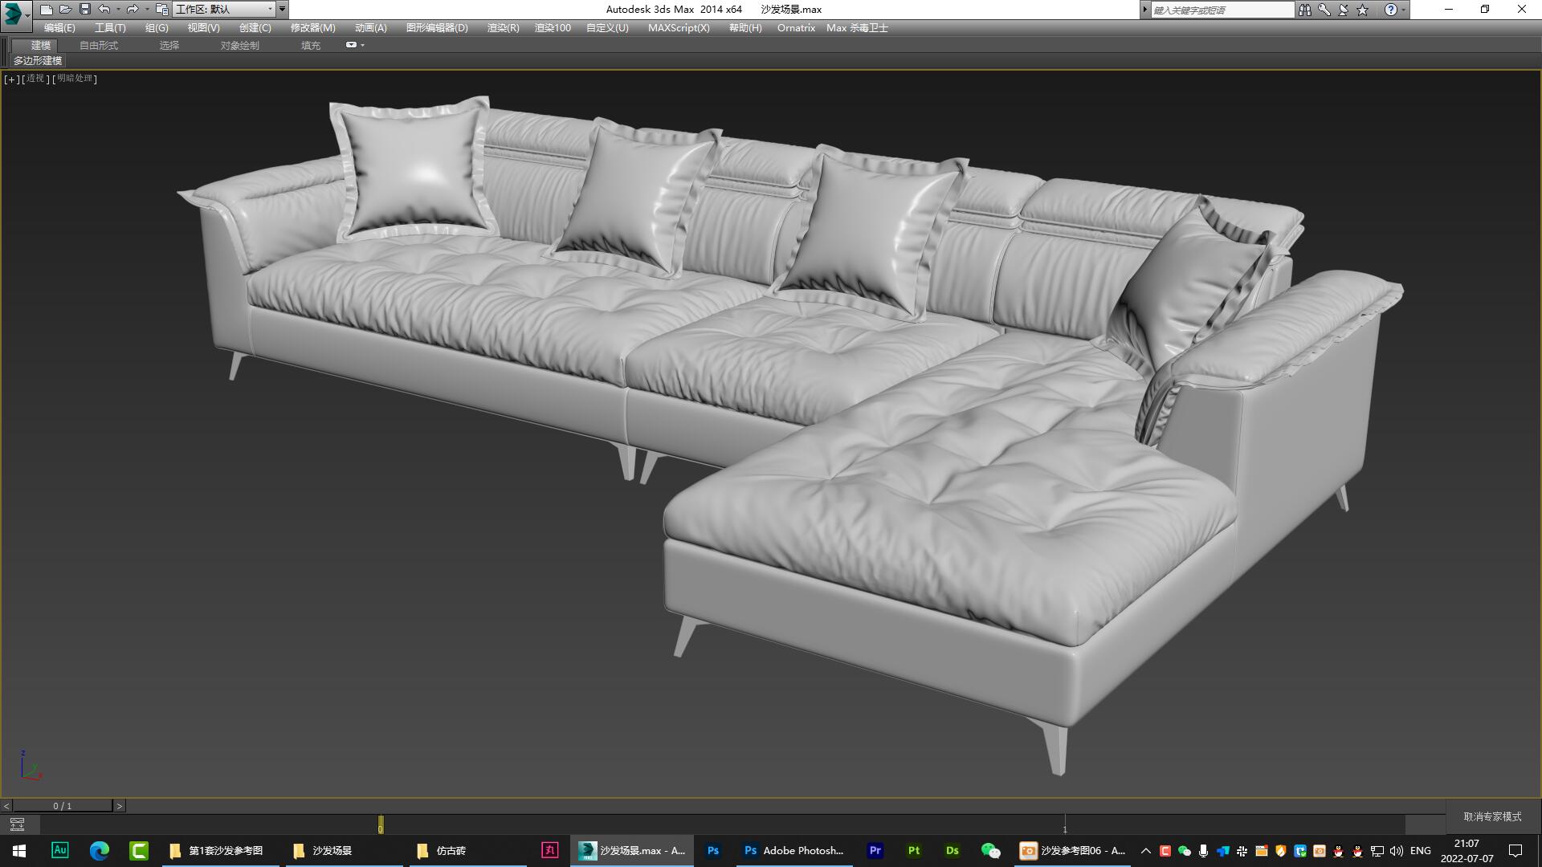Viewport: 1542px width, 867px height.
Task: Save the scene with the Save File icon
Action: [x=84, y=10]
